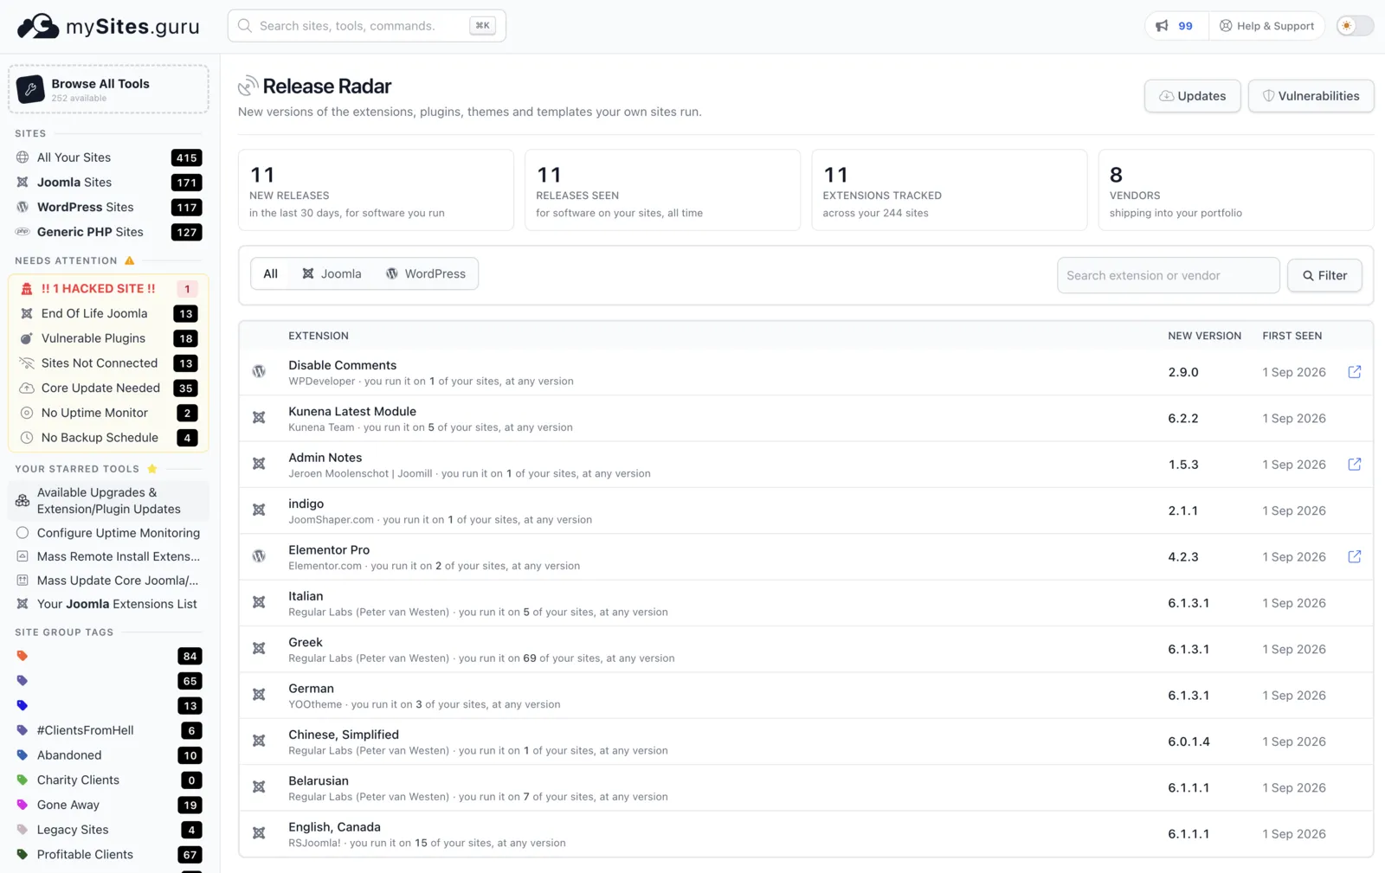Click Joomla icon beside German
1385x873 pixels.
click(259, 695)
